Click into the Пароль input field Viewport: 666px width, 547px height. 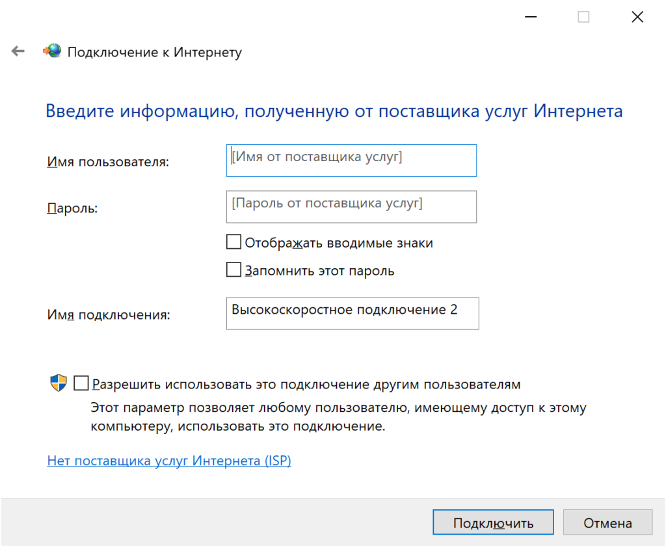click(351, 207)
